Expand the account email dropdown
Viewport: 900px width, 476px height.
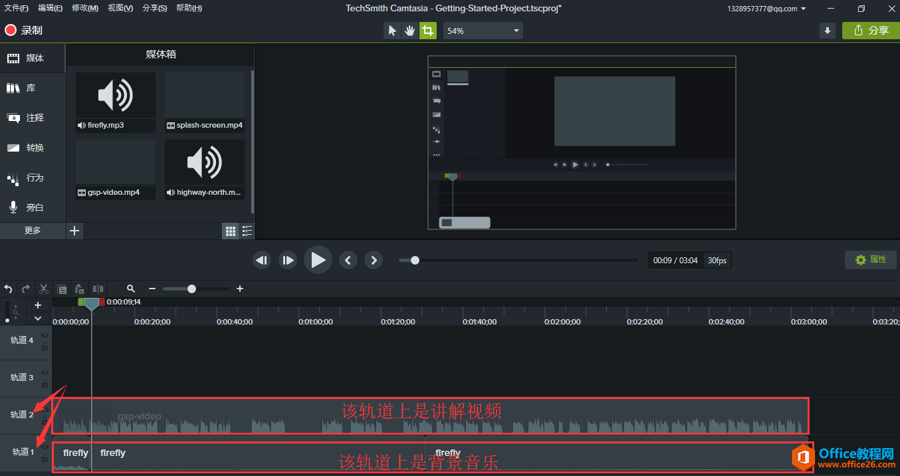click(x=766, y=9)
